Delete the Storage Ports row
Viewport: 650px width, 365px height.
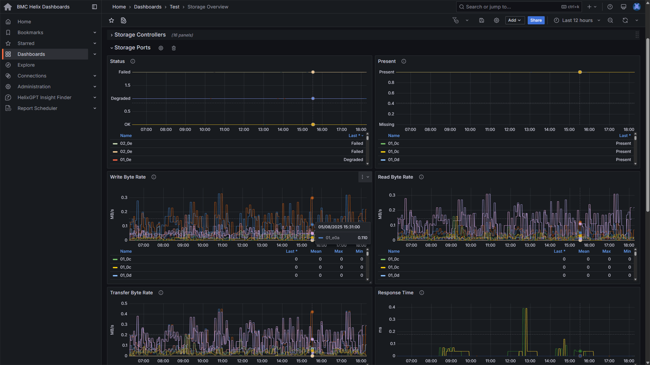174,48
